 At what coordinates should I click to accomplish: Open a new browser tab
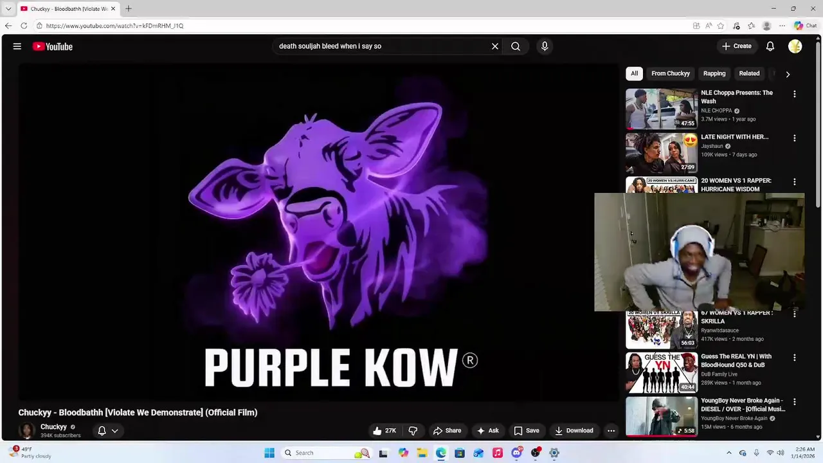(129, 8)
